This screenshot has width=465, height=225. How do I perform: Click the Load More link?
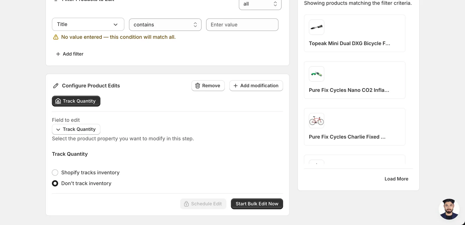396,179
